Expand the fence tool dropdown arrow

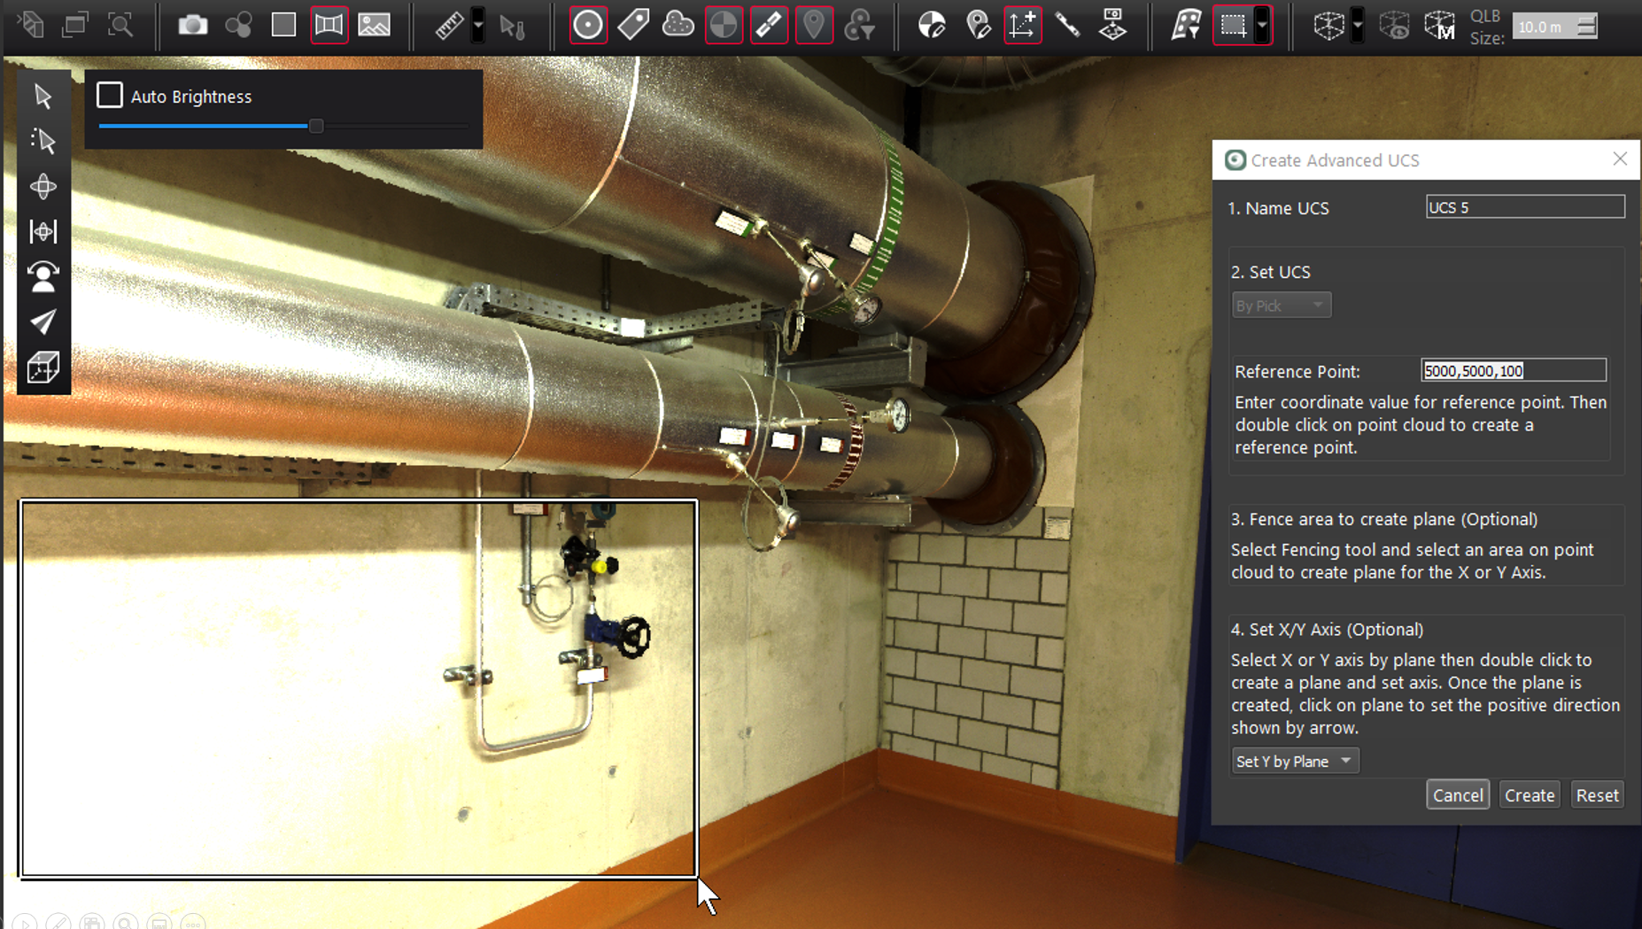pyautogui.click(x=1262, y=25)
